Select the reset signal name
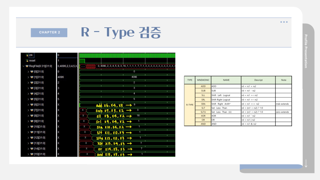 (32, 61)
